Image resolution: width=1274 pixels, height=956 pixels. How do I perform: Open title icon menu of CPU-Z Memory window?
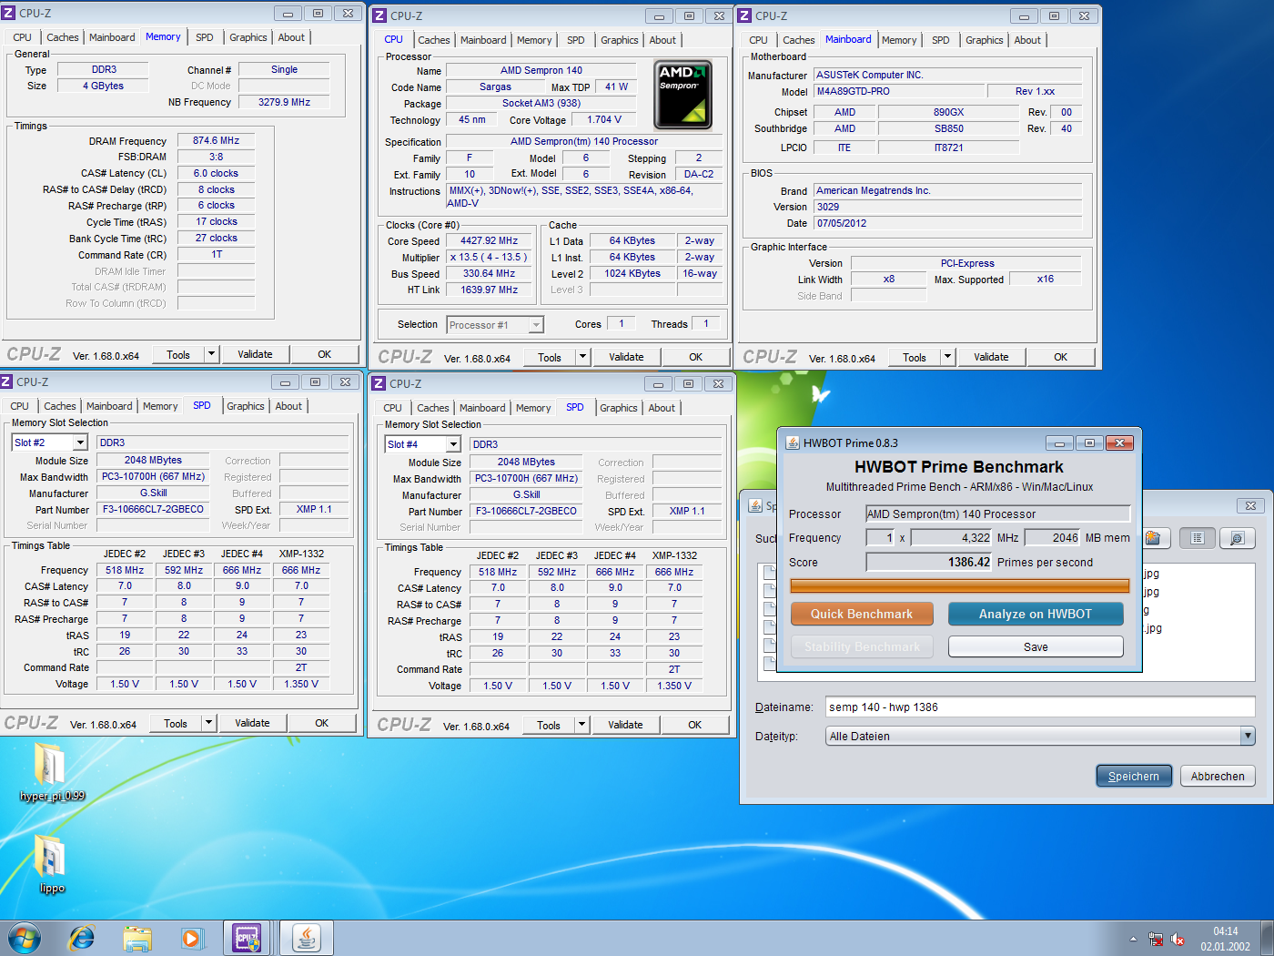click(x=8, y=13)
